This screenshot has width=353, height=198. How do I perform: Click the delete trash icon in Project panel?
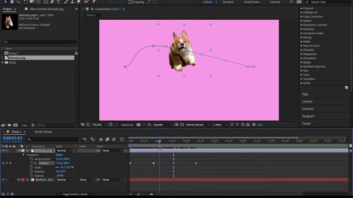click(33, 125)
